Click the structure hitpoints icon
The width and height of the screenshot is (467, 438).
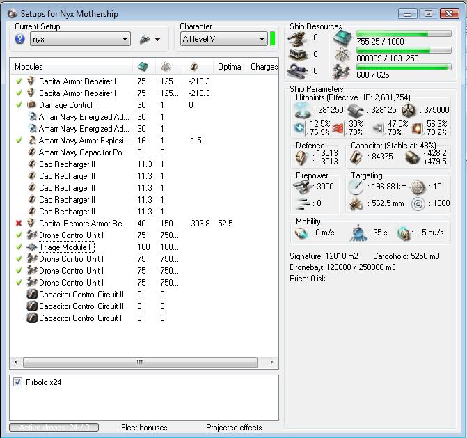click(x=409, y=110)
